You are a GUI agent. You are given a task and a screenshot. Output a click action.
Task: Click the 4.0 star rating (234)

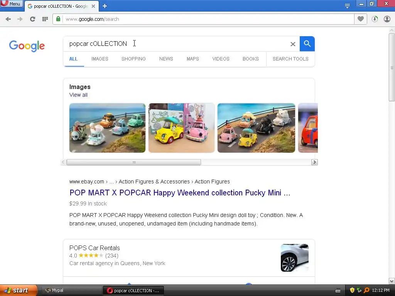tap(94, 256)
